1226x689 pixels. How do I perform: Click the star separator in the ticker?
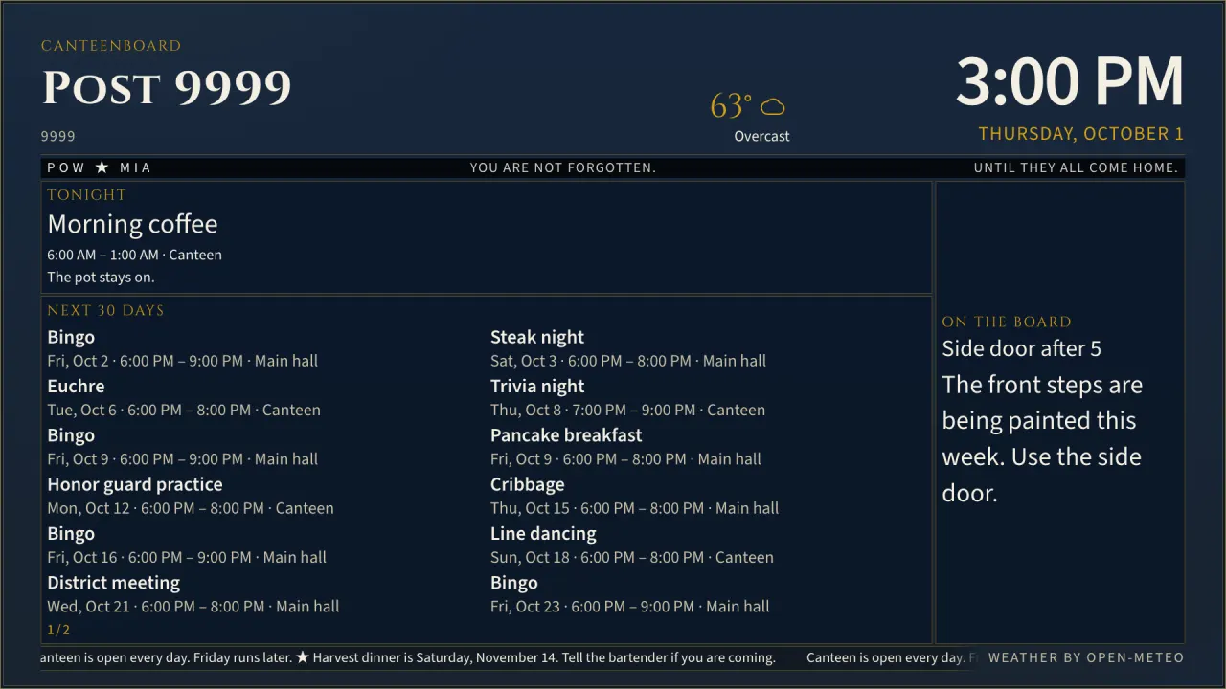[303, 657]
